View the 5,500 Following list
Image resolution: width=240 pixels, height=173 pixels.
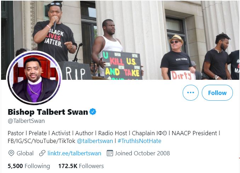29,166
